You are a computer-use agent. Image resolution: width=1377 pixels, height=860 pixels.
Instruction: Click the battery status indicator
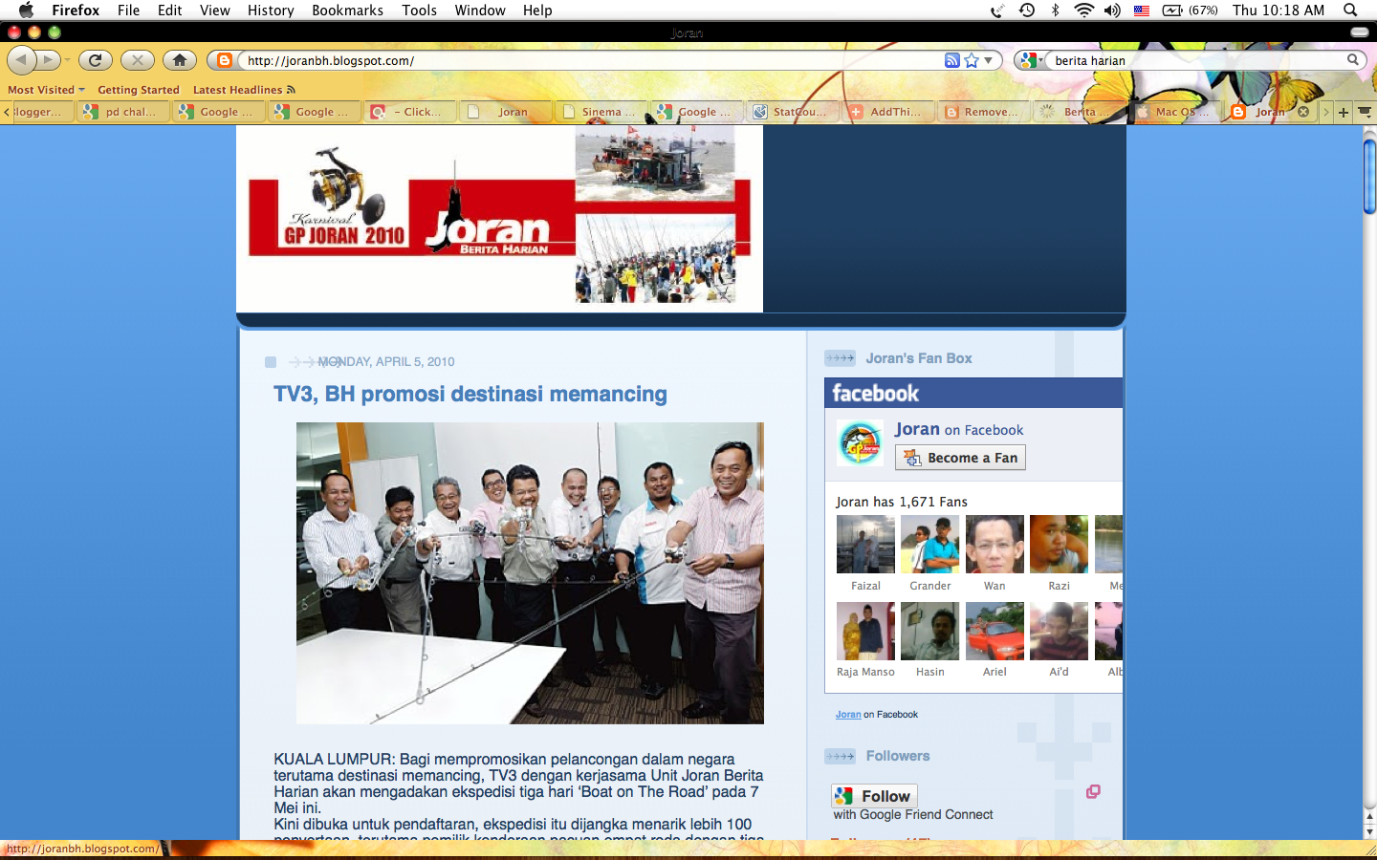coord(1191,10)
